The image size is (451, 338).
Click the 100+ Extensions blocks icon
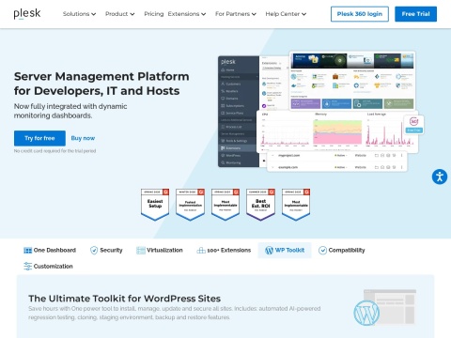(x=201, y=251)
